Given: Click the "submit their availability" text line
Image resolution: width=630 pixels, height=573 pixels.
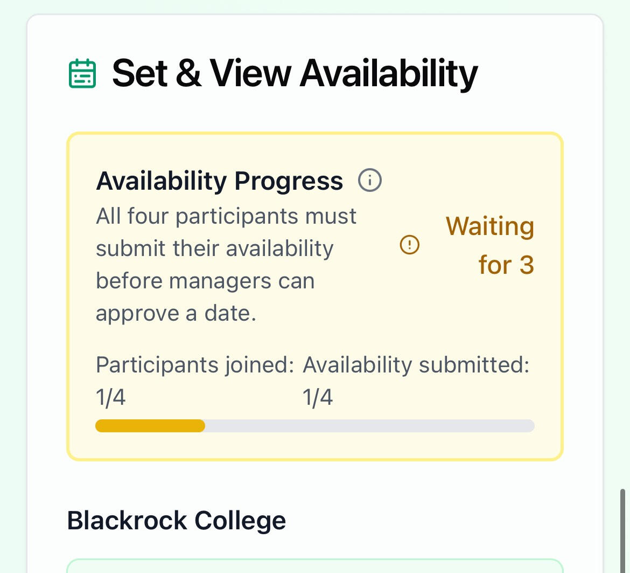Looking at the screenshot, I should [215, 248].
